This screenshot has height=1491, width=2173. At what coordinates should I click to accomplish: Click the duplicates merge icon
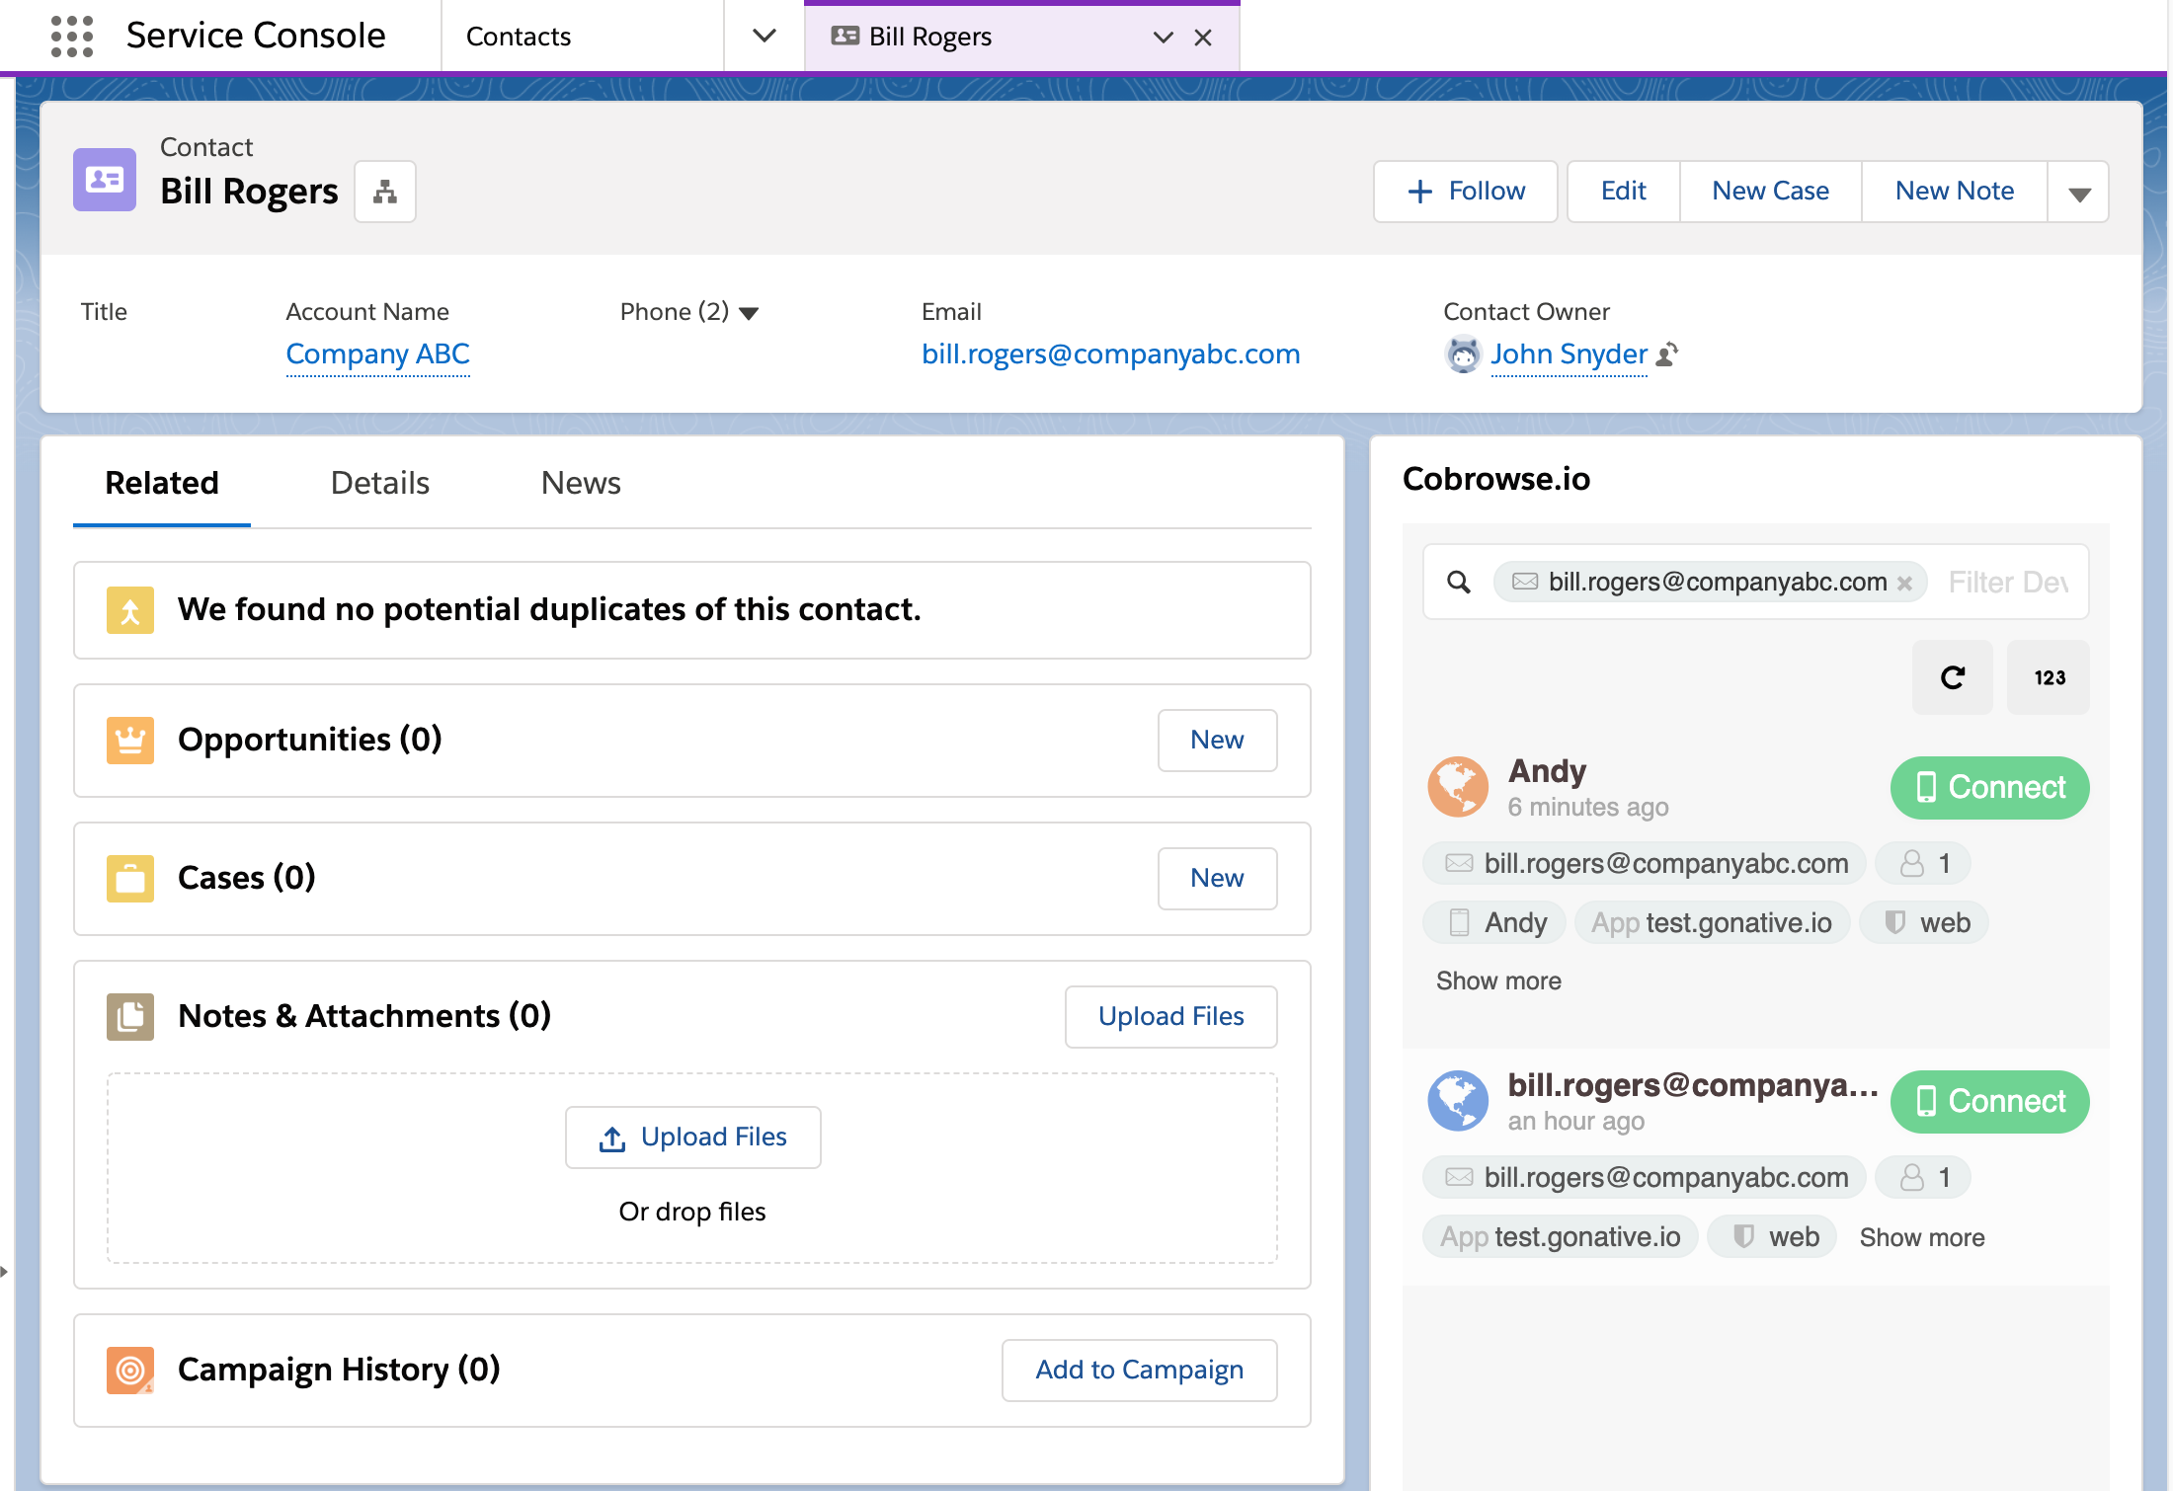click(x=130, y=610)
